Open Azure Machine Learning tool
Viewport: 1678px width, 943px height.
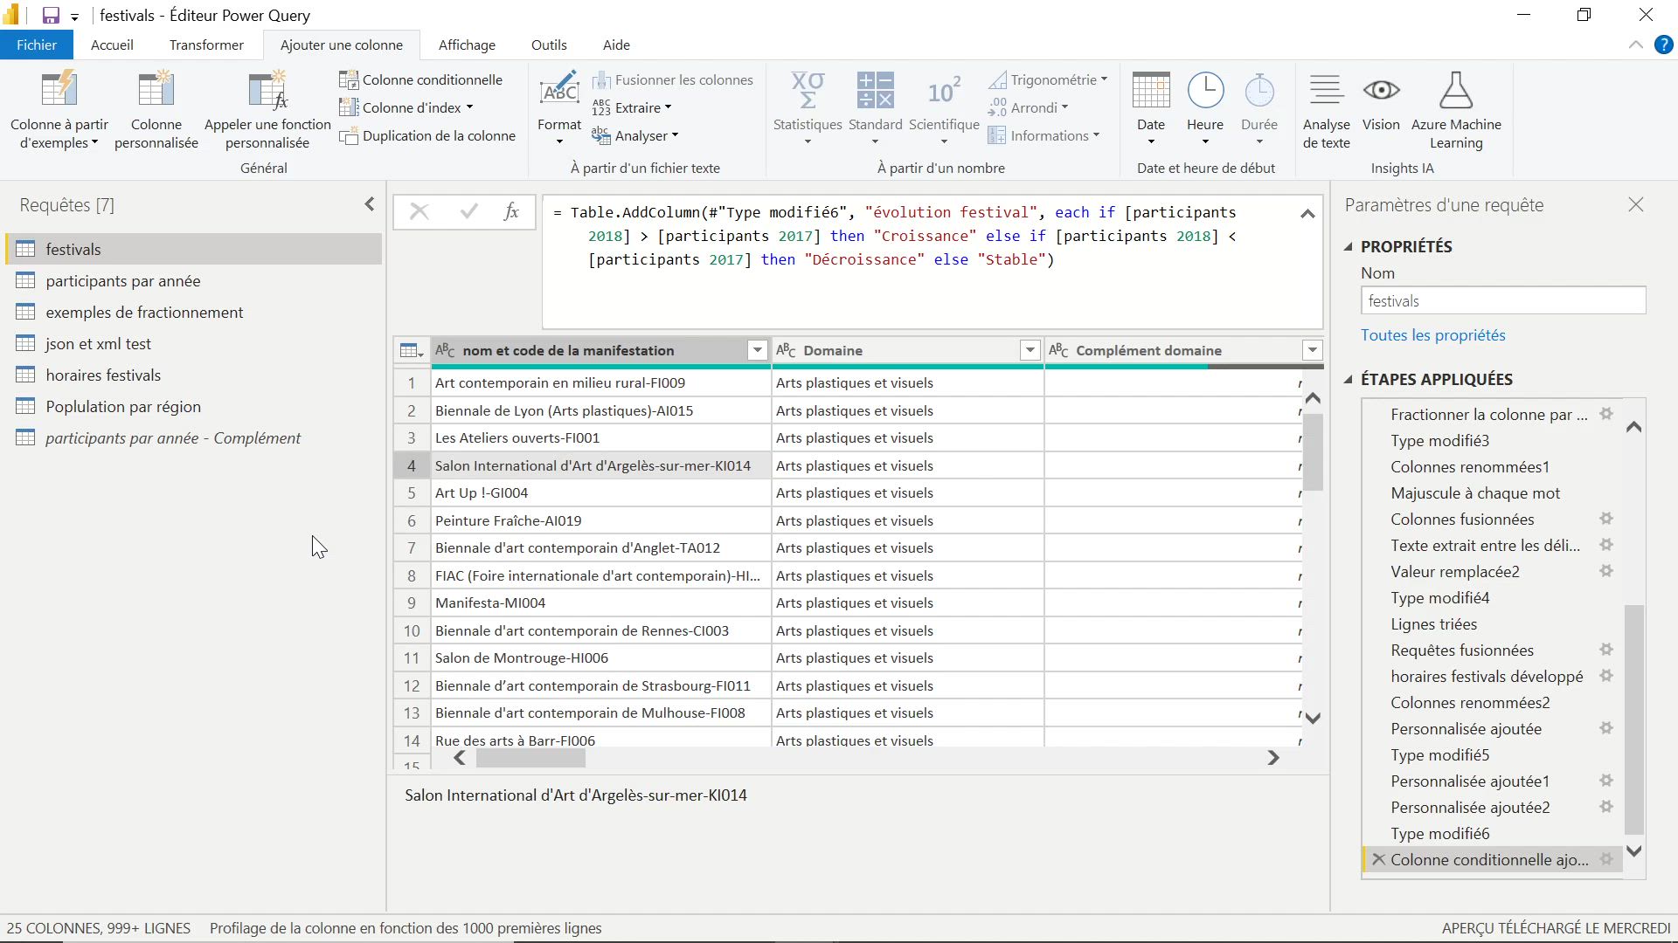coord(1455,91)
